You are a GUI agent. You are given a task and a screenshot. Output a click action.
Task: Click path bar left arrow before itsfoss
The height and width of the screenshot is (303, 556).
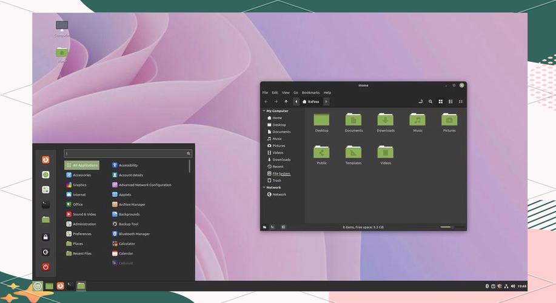tap(296, 102)
